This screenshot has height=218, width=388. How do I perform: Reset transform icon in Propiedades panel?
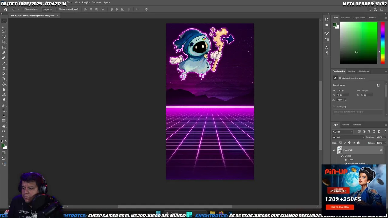[x=378, y=85]
